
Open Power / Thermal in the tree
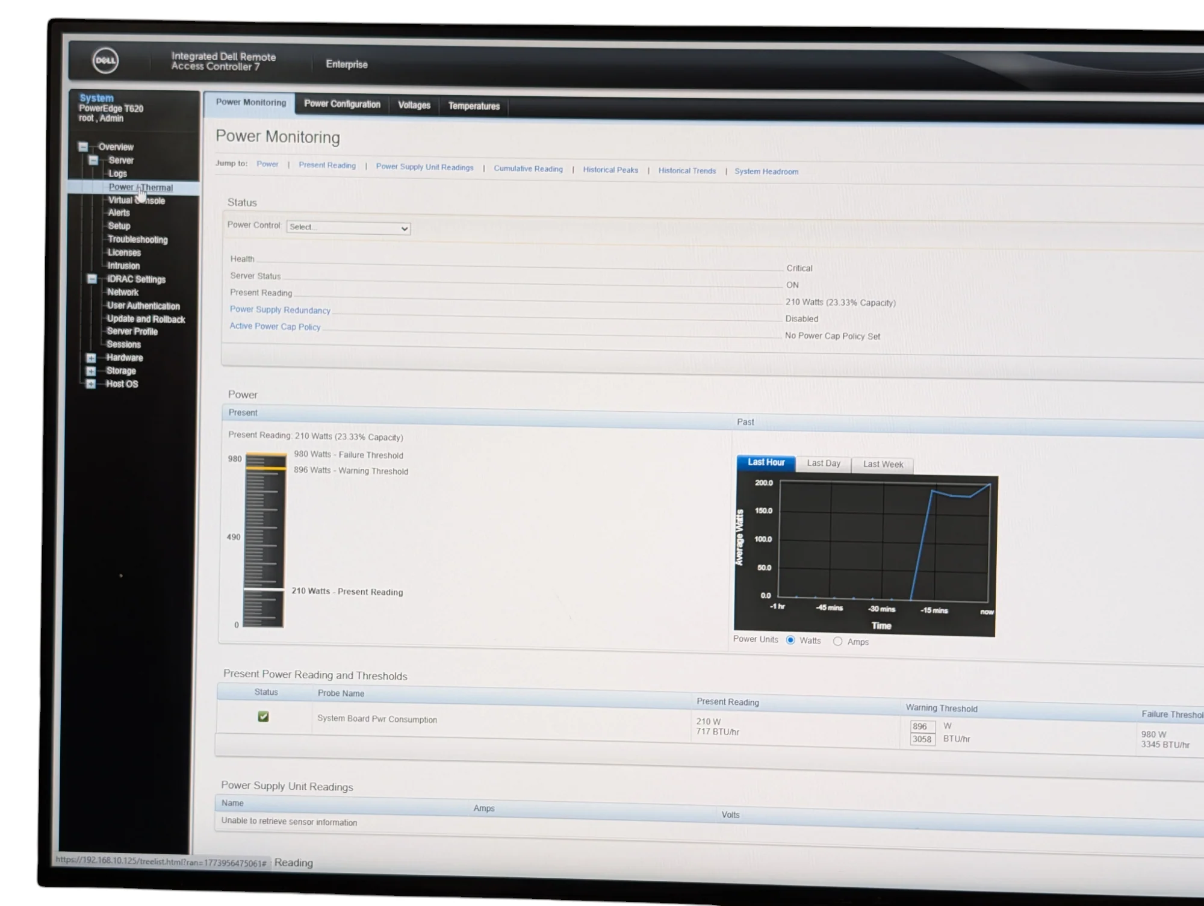(140, 187)
